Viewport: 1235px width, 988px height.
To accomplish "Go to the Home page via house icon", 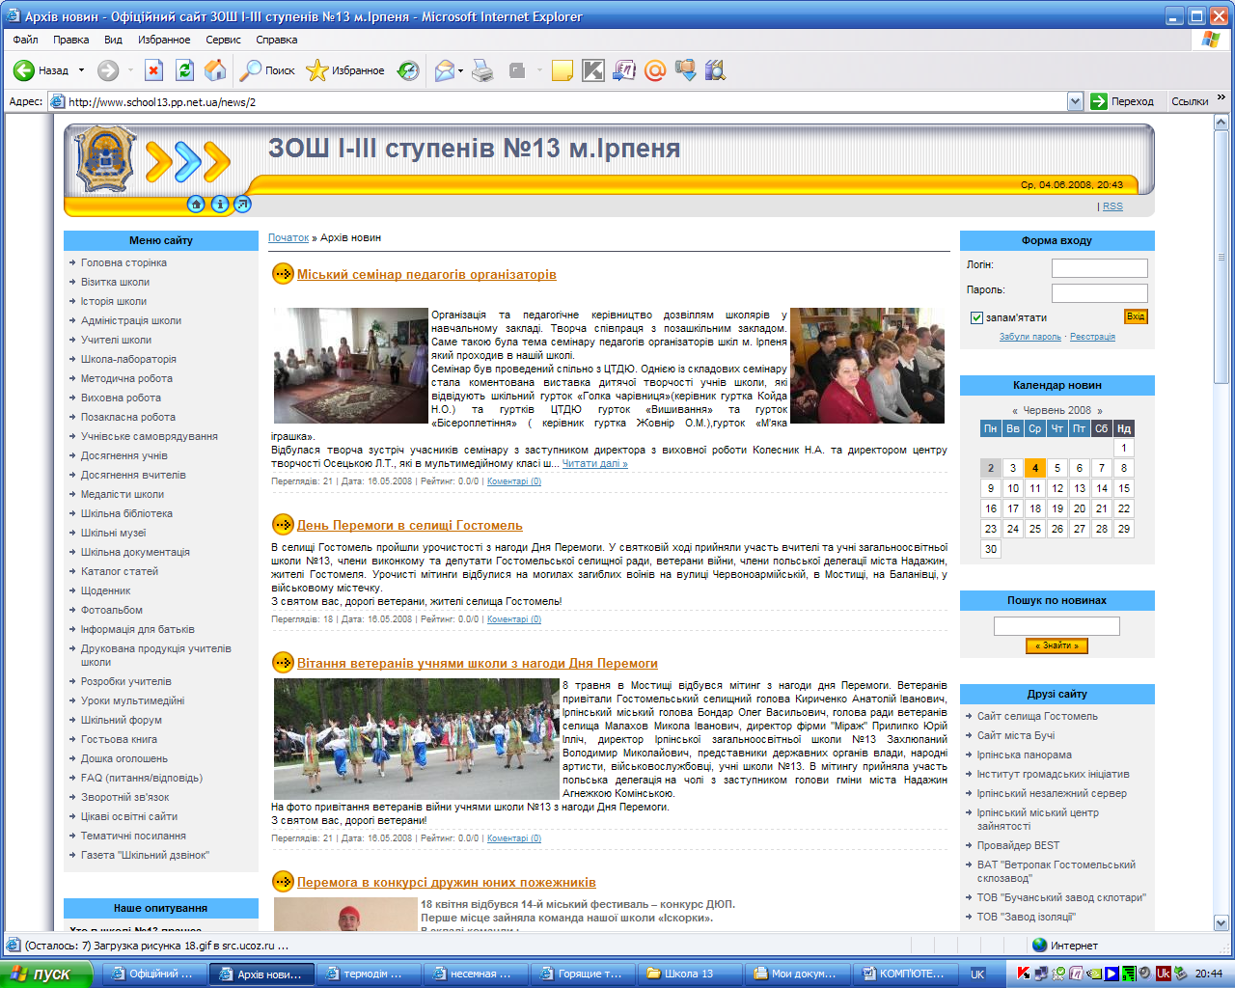I will [215, 70].
